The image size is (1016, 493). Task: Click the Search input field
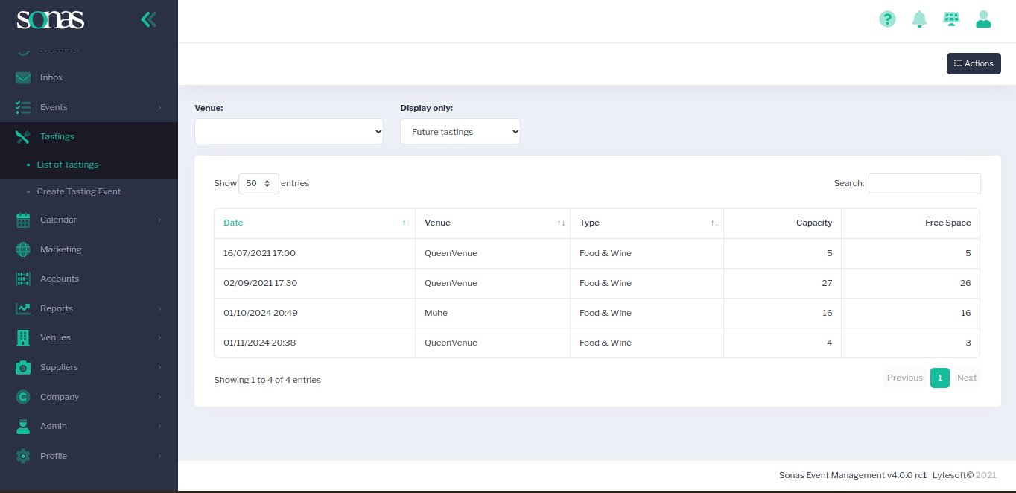click(924, 183)
